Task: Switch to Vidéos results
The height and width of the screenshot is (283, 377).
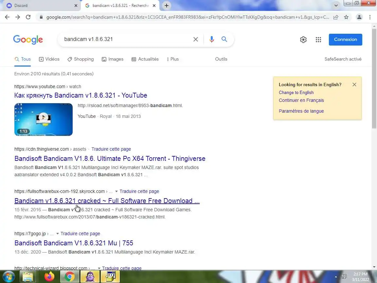Action: point(49,59)
